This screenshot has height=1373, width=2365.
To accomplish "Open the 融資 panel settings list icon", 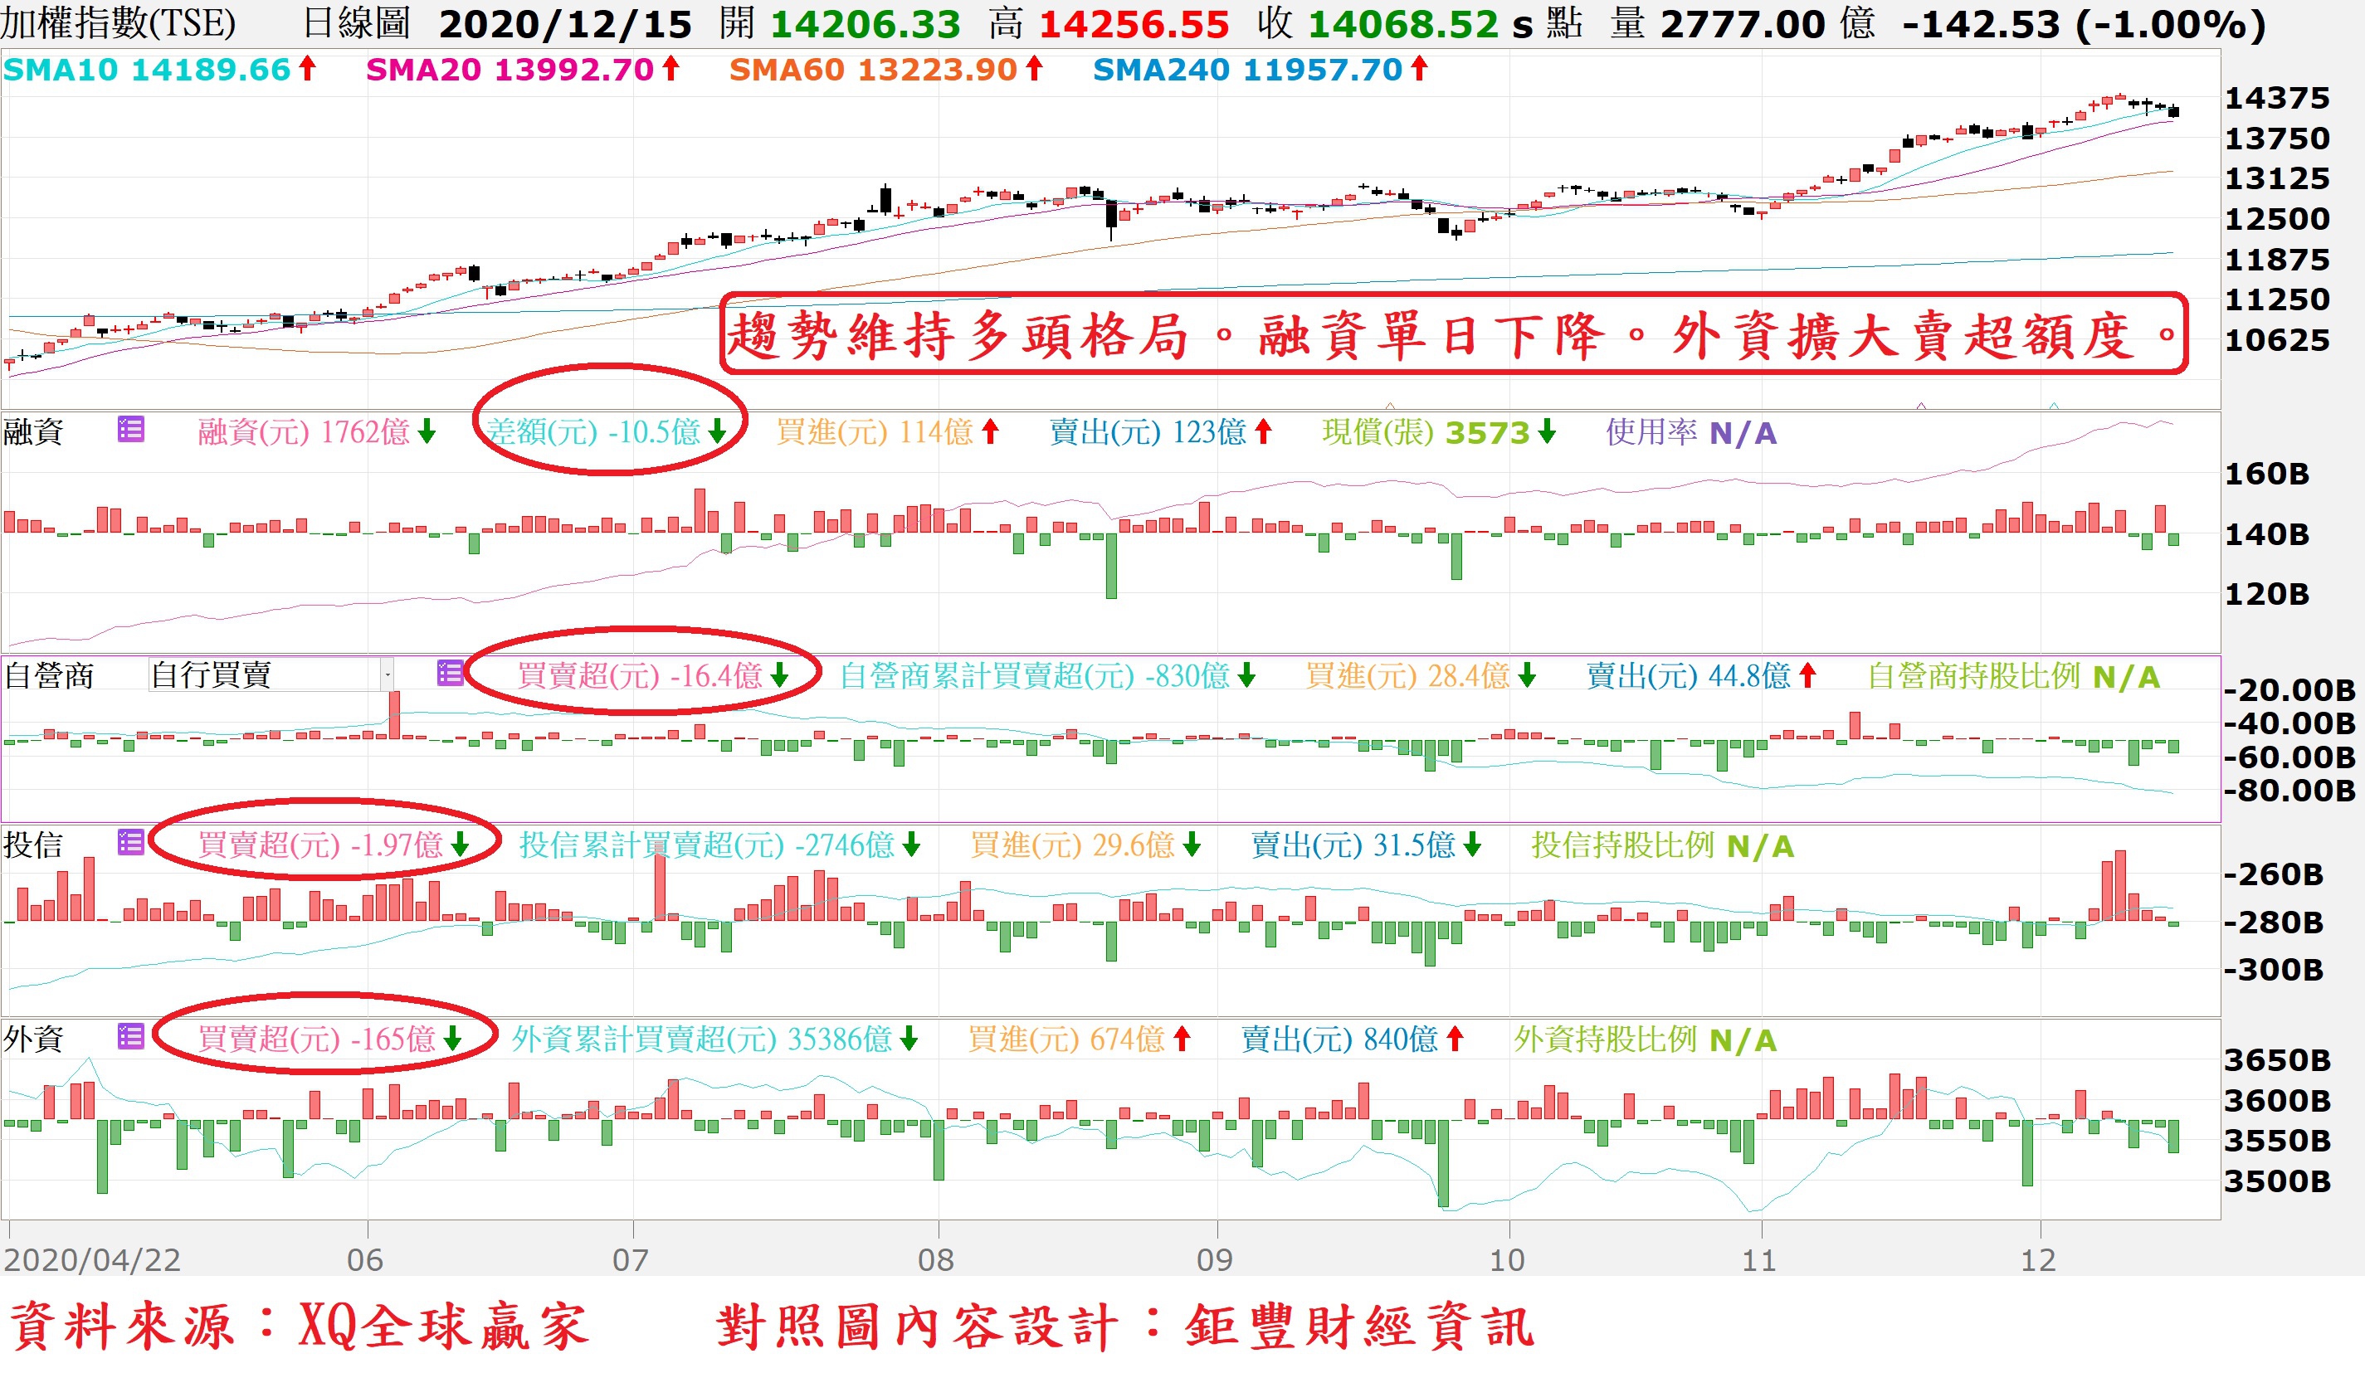I will point(130,430).
